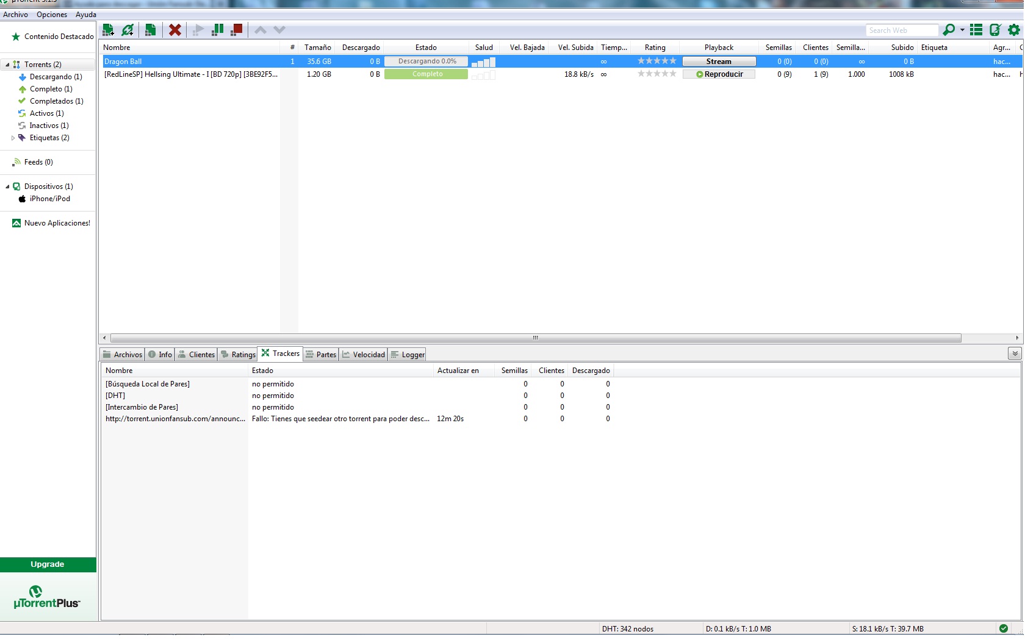1025x640 pixels.
Task: Switch to the Velocidad tab
Action: click(364, 355)
